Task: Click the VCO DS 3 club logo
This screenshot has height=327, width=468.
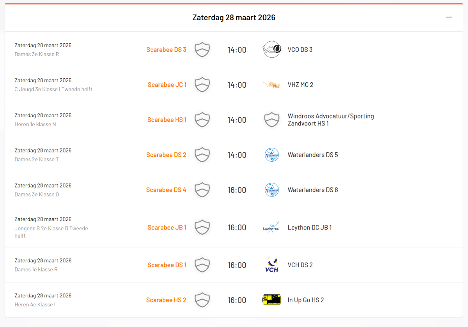Action: 271,50
